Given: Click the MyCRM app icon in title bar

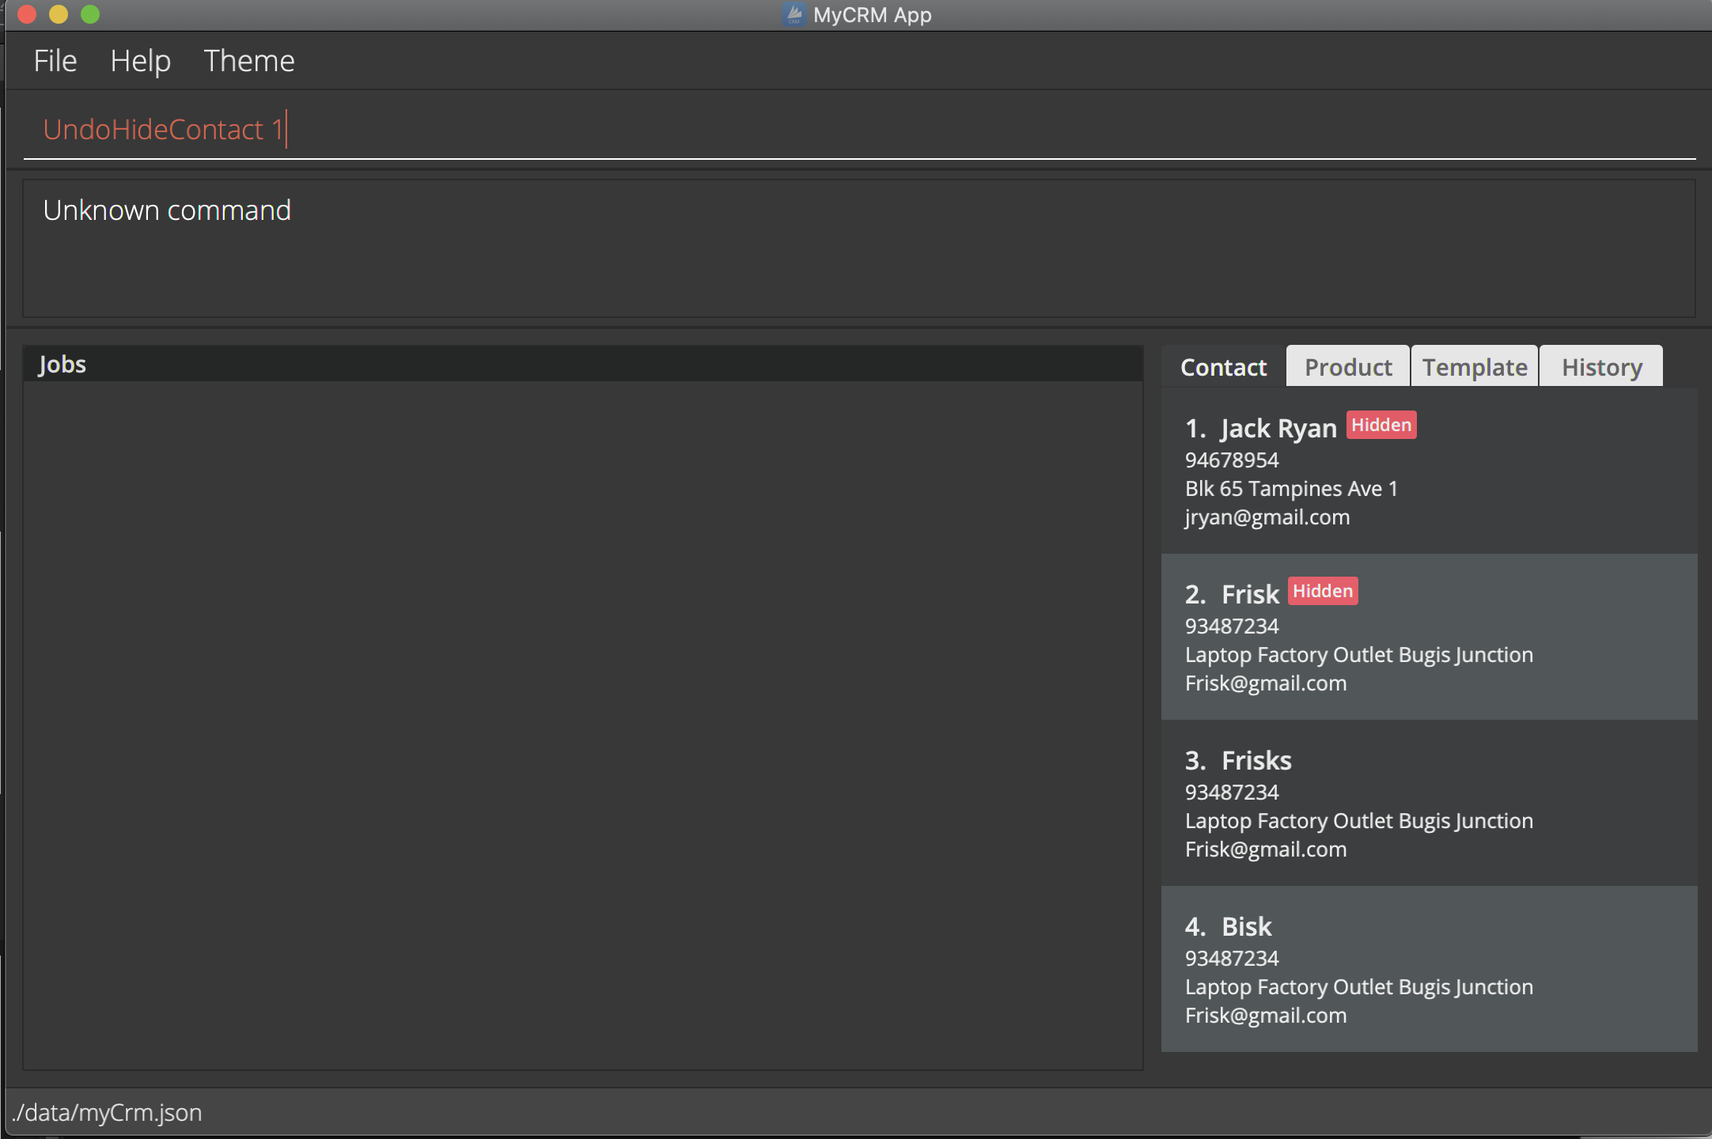Looking at the screenshot, I should click(x=794, y=14).
